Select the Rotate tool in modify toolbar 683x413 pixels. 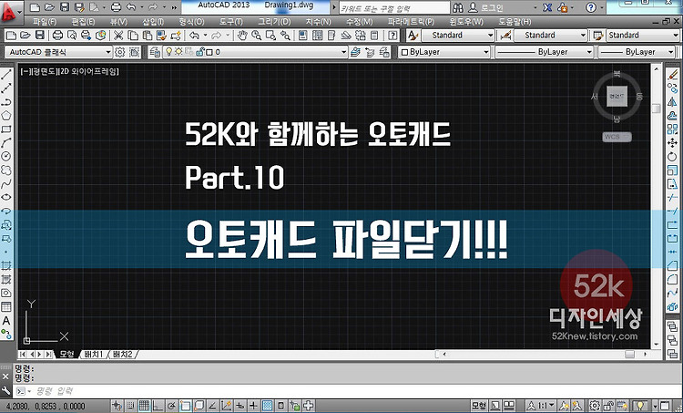pos(673,157)
